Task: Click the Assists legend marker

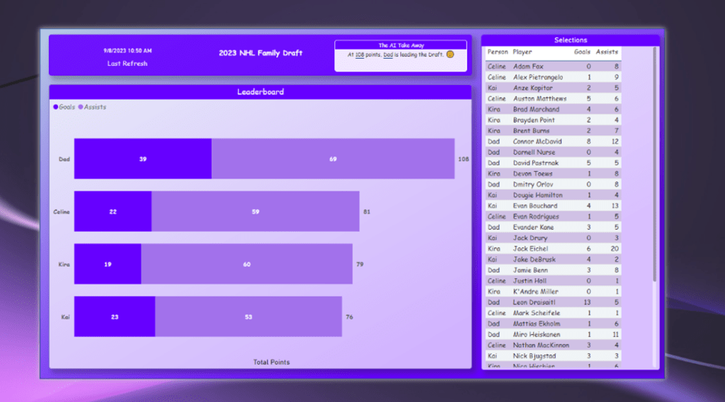Action: coord(81,107)
